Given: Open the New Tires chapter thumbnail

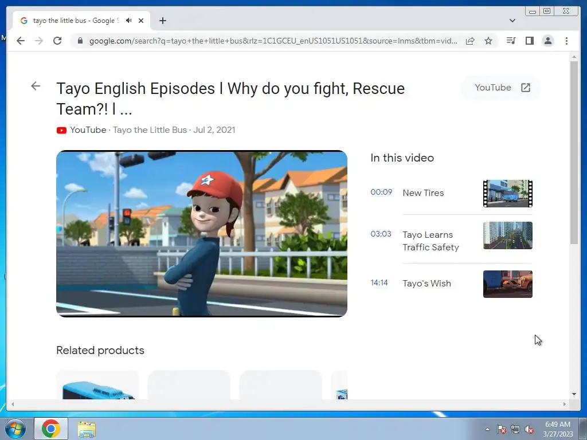Looking at the screenshot, I should point(508,194).
